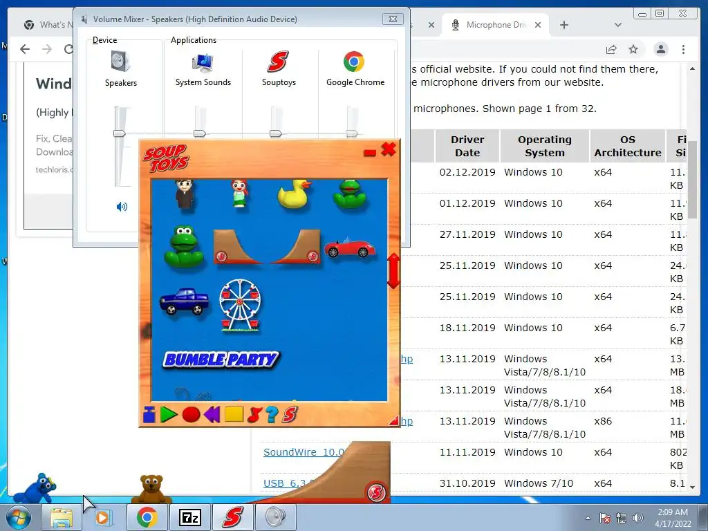Viewport: 708px width, 531px height.
Task: Select the wooden half-pipe ramp toy
Action: [x=267, y=247]
